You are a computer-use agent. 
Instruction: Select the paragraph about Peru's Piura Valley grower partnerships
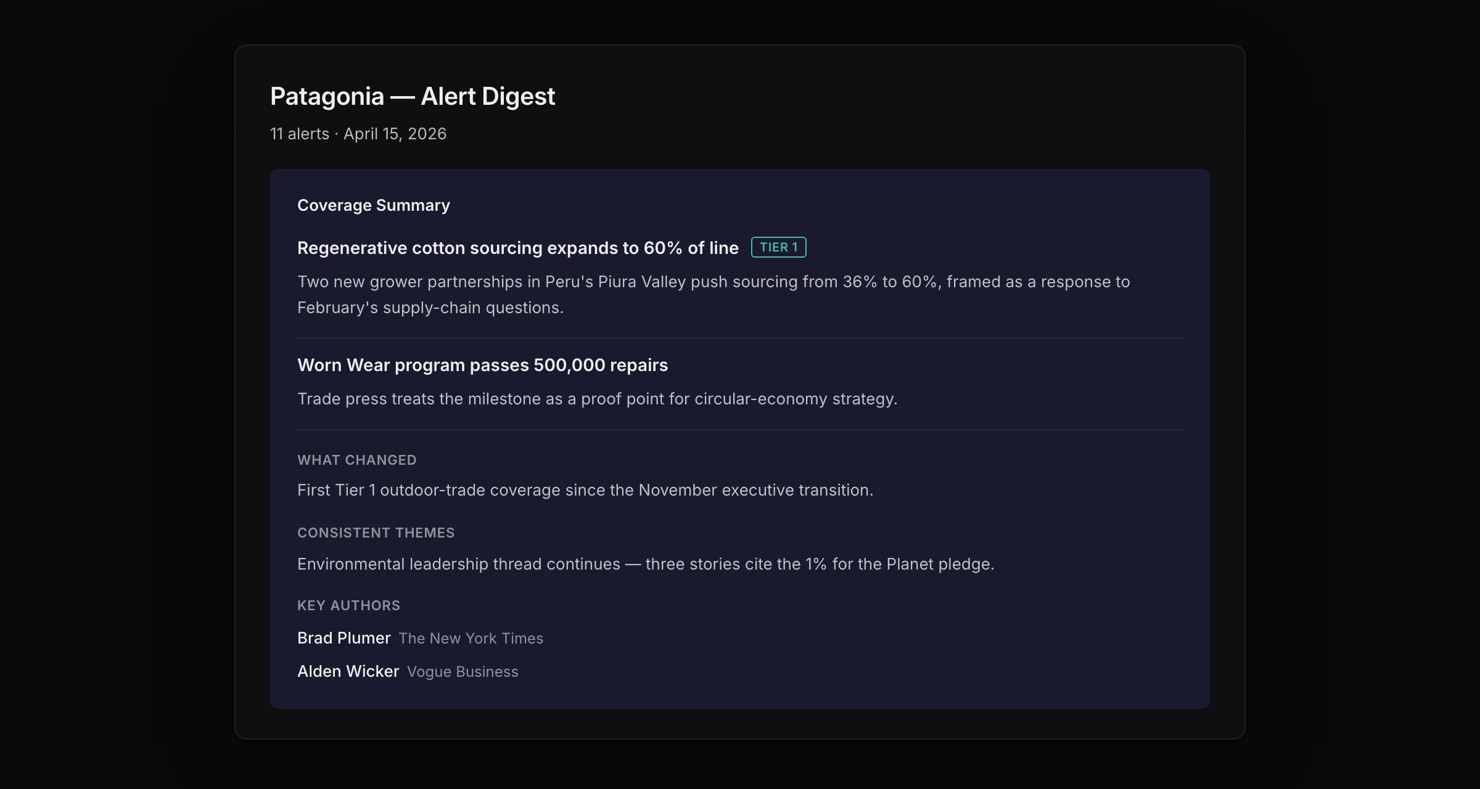click(x=713, y=295)
